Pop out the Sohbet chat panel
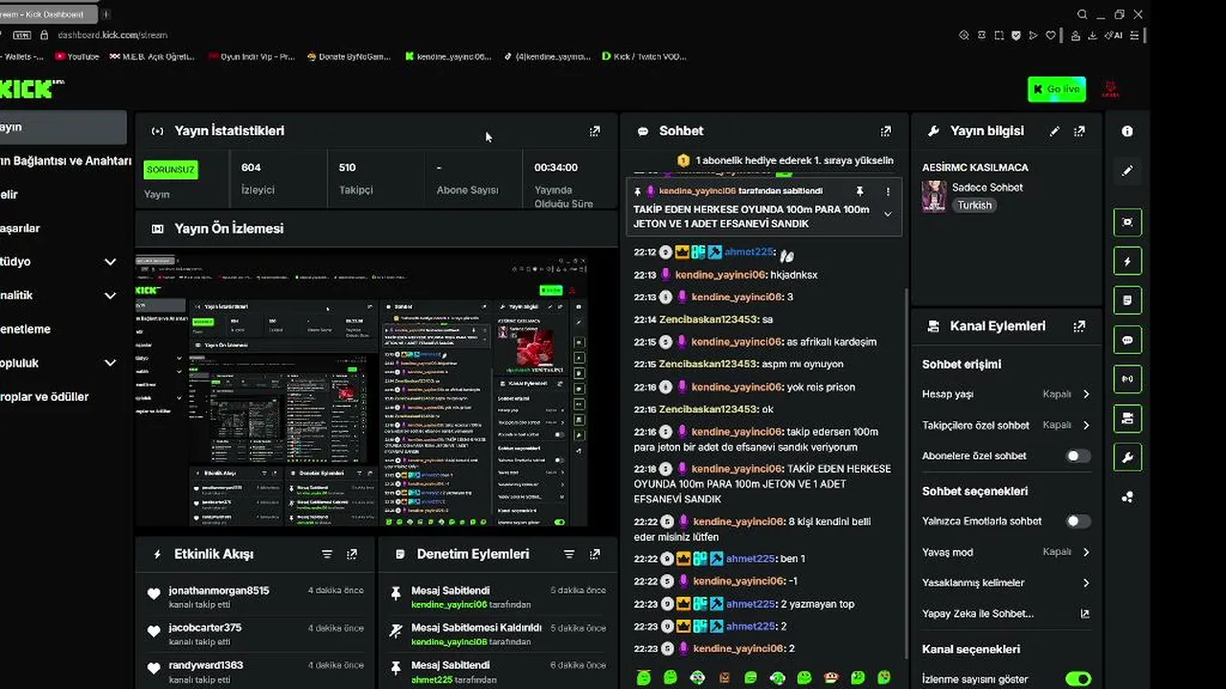This screenshot has height=689, width=1226. pyautogui.click(x=886, y=131)
